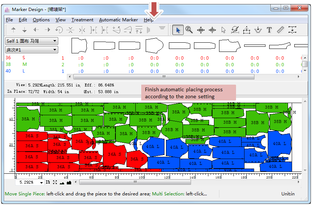Click the white outline arrow tool
312x205 pixels.
(x=223, y=30)
